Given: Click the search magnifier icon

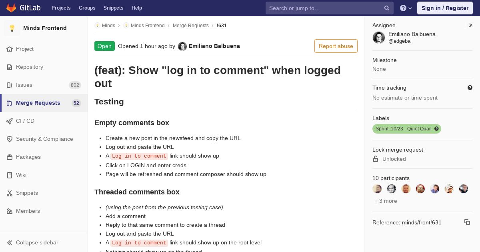Looking at the screenshot, I should tap(387, 8).
